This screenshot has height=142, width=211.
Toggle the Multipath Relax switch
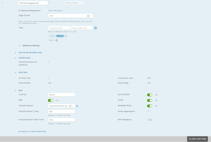pos(149,106)
